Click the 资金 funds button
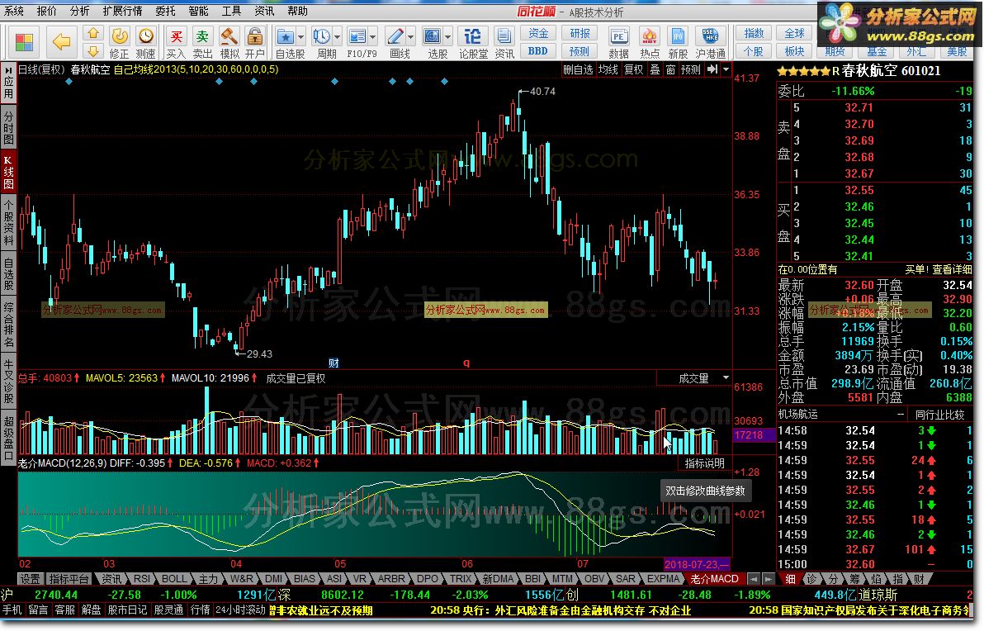The image size is (984, 631). click(x=537, y=33)
